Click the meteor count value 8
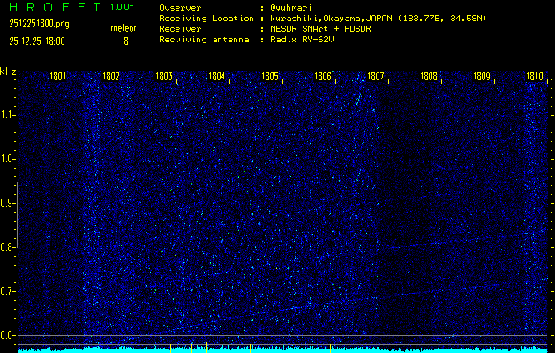The image size is (555, 353). point(125,41)
